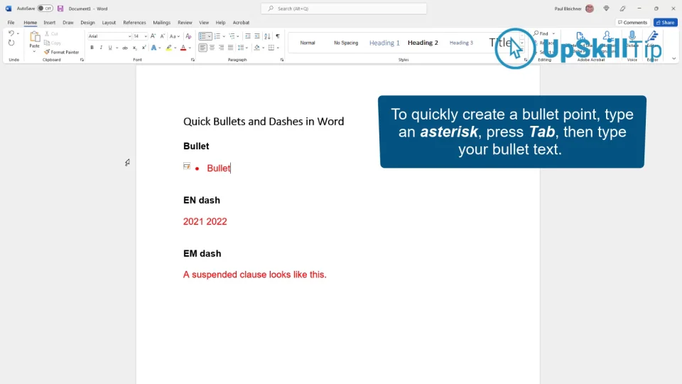Image resolution: width=682 pixels, height=384 pixels.
Task: Toggle Align Left button
Action: tap(202, 48)
